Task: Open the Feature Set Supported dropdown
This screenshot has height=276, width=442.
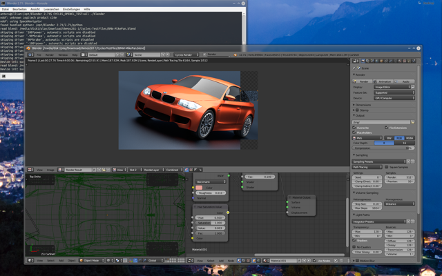Action: coord(394,92)
